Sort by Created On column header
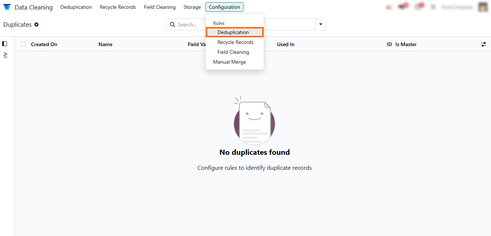This screenshot has width=491, height=236. 44,44
